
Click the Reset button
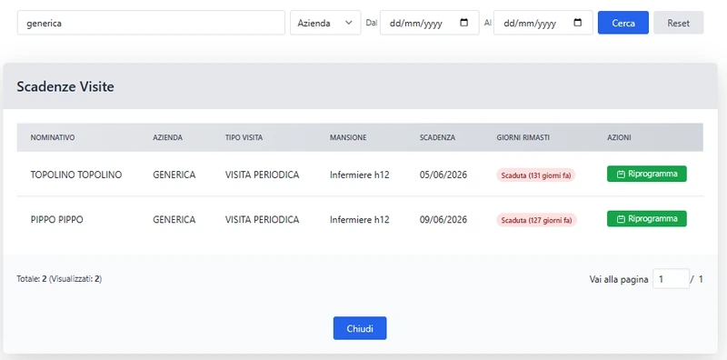click(x=678, y=23)
